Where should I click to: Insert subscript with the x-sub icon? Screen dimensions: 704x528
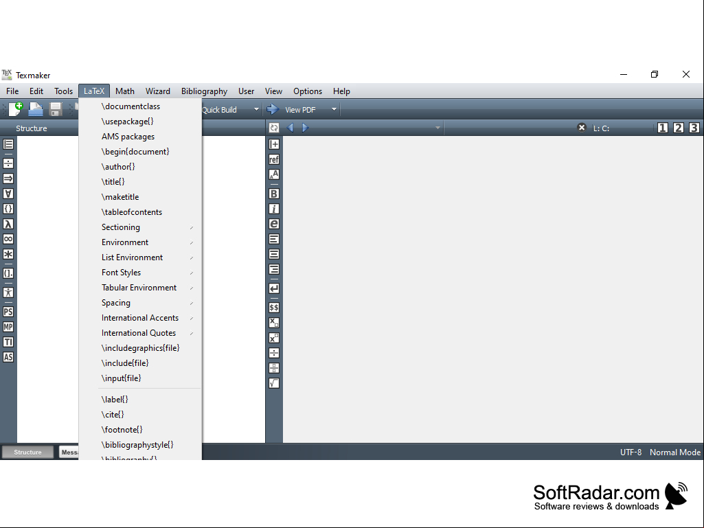click(274, 323)
